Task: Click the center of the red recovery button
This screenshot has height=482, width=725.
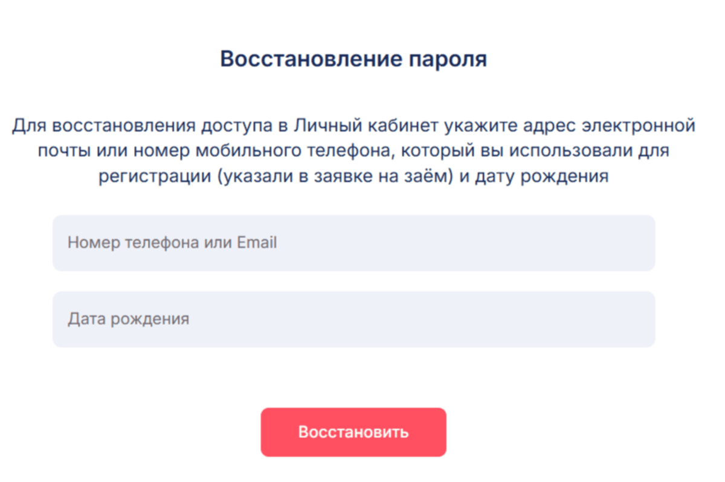Action: [x=353, y=431]
